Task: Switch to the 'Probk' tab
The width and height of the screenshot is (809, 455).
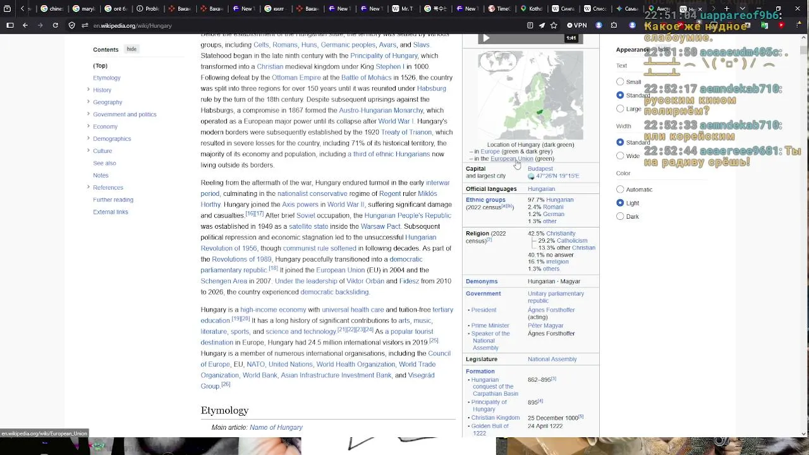Action: coord(148,9)
